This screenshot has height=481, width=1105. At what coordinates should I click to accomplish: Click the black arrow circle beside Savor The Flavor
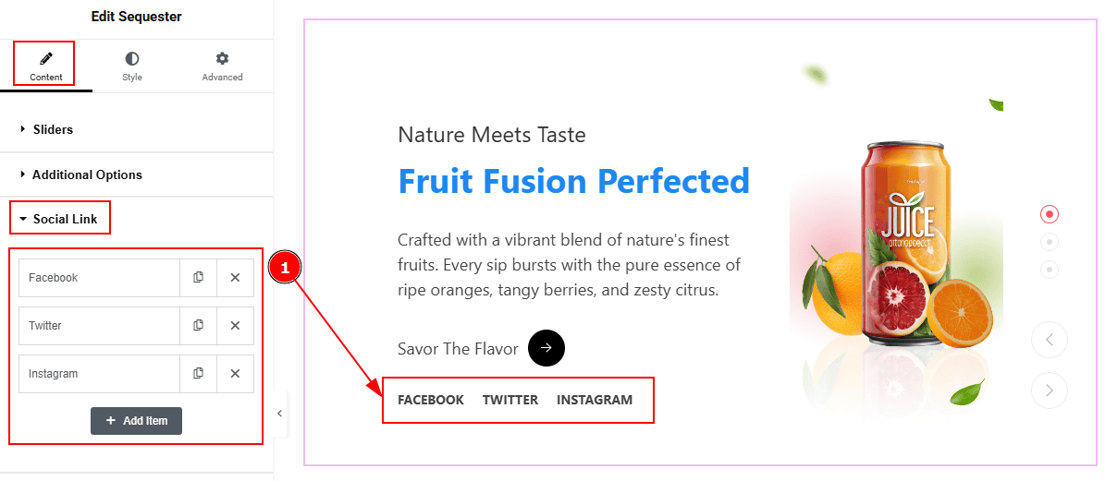pos(546,348)
